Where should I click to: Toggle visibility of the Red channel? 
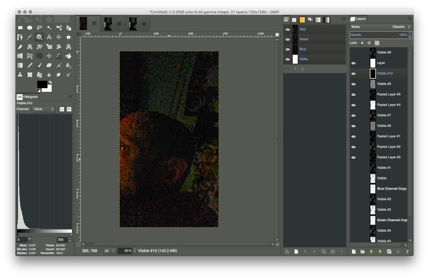[x=288, y=29]
